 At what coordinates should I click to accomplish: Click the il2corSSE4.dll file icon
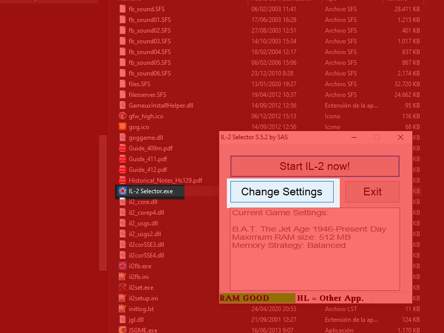click(122, 255)
